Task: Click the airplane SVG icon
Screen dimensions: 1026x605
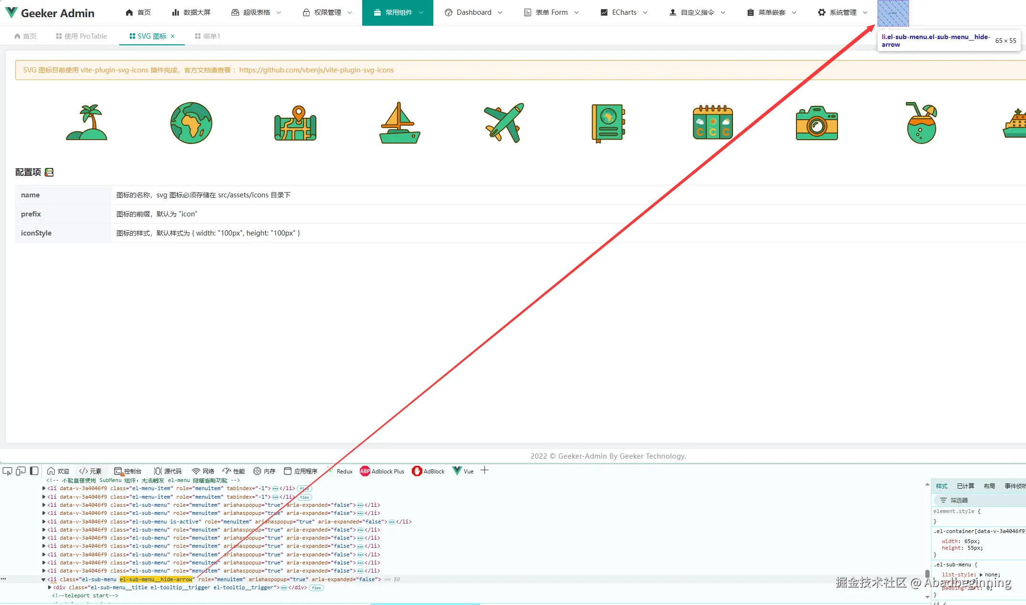Action: [504, 123]
